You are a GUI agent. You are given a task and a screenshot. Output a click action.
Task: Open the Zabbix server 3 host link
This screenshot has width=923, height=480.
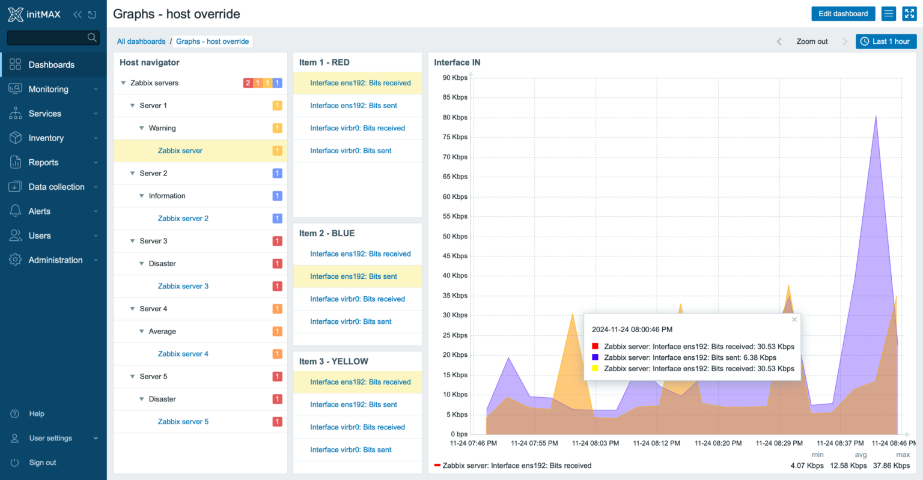click(183, 286)
